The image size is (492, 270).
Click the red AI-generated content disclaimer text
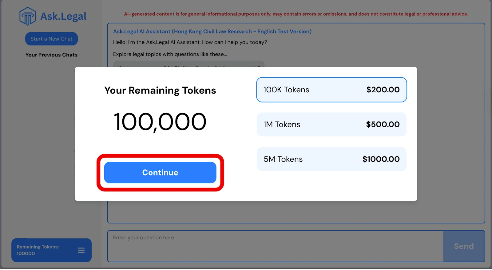(x=296, y=14)
